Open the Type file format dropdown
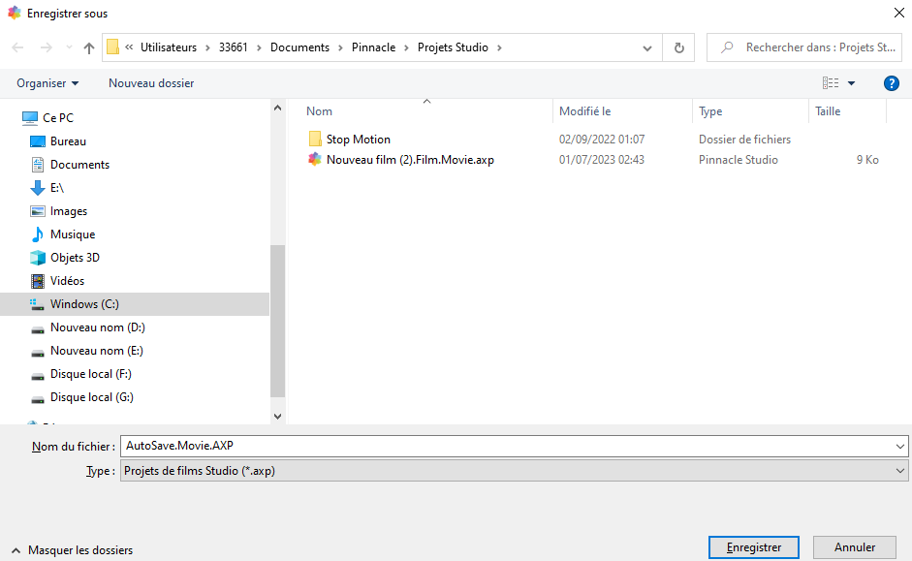 click(x=515, y=471)
